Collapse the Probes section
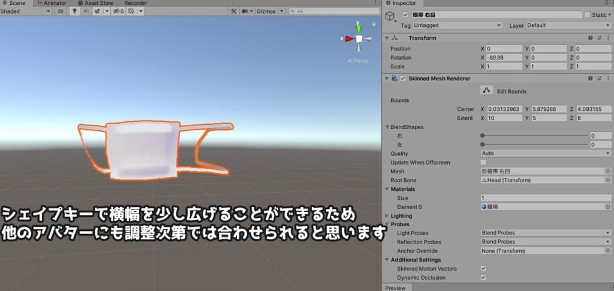Image resolution: width=614 pixels, height=291 pixels. (x=387, y=224)
